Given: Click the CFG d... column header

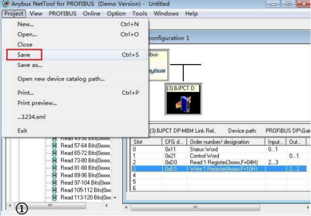Looking at the screenshot, I should (x=174, y=142).
